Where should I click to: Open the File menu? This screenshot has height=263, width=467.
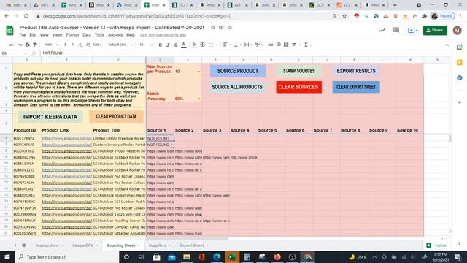[x=23, y=35]
